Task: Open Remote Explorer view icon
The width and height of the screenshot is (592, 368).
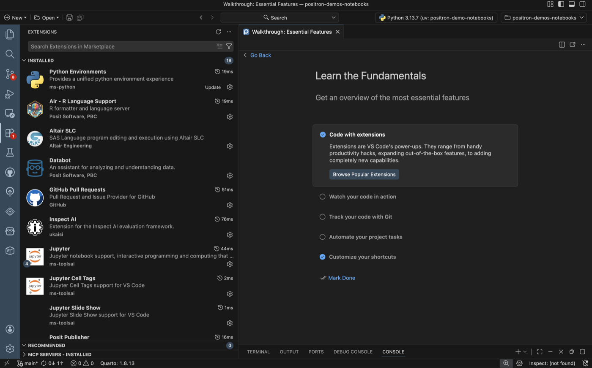Action: click(x=10, y=113)
